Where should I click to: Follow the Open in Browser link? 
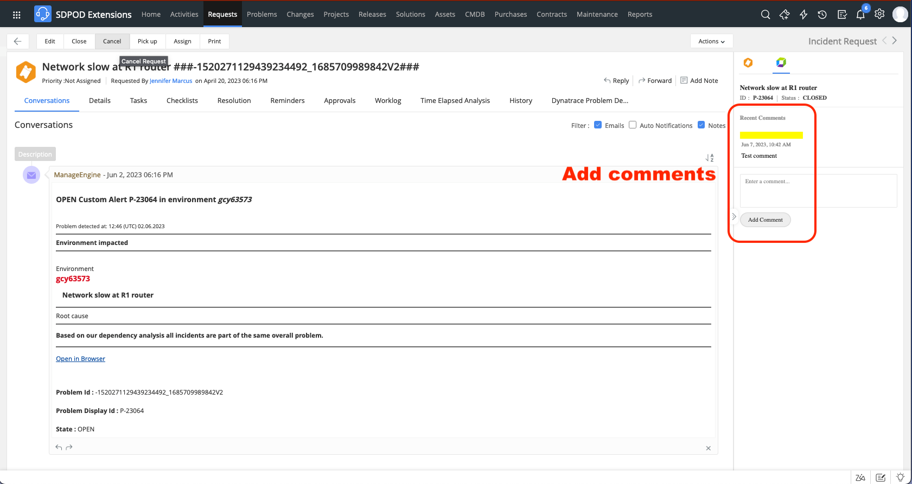[80, 359]
